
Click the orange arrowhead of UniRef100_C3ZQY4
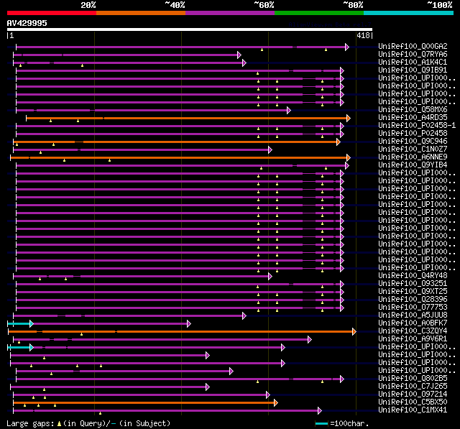point(354,332)
